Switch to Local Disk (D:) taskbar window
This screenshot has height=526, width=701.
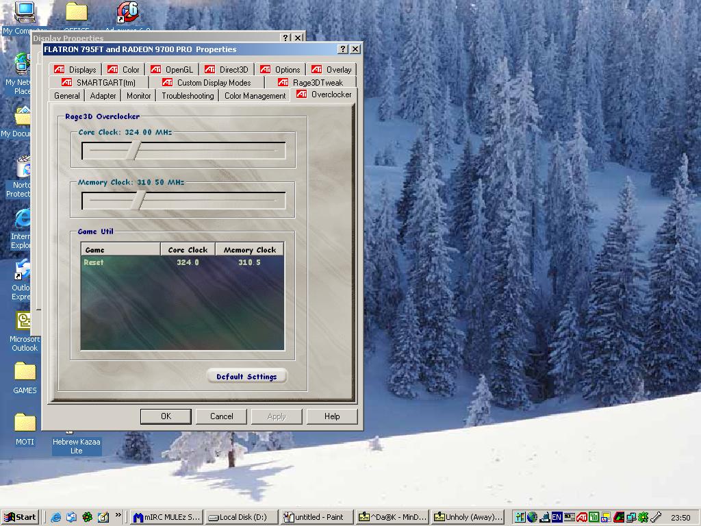[x=242, y=517]
